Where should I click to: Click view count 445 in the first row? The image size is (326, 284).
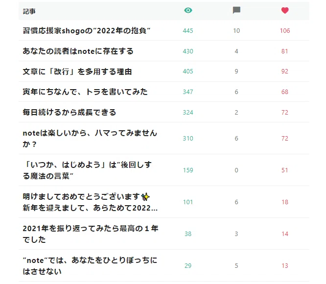pos(188,31)
